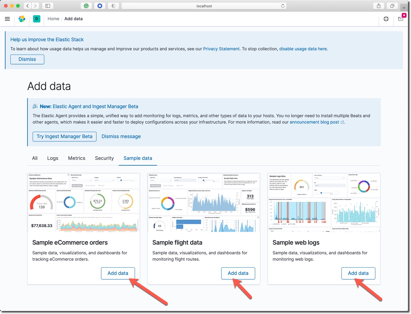411x314 pixels.
Task: Dismiss the usage data notice
Action: 27,59
